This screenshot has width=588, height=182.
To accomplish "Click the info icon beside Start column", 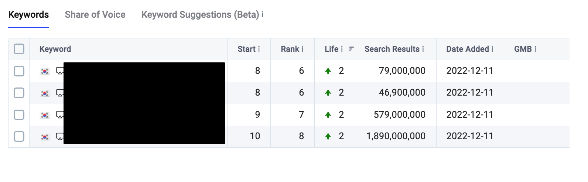I will [x=259, y=49].
